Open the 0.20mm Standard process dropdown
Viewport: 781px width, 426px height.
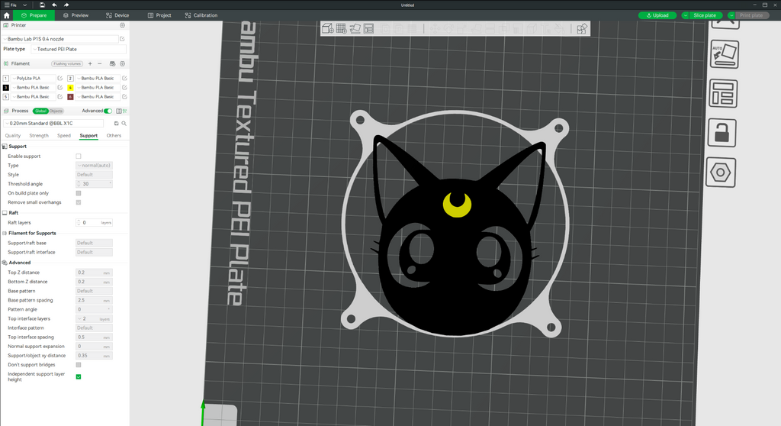(x=53, y=123)
